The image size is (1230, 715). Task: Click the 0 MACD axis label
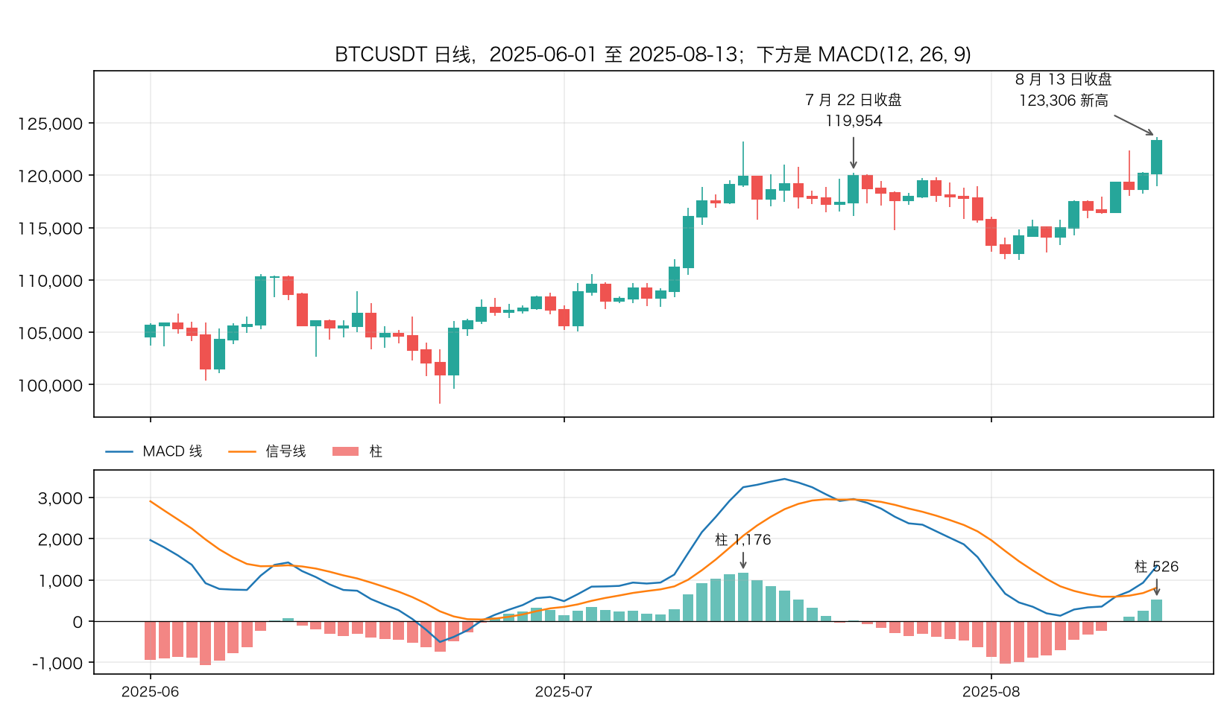tap(78, 622)
